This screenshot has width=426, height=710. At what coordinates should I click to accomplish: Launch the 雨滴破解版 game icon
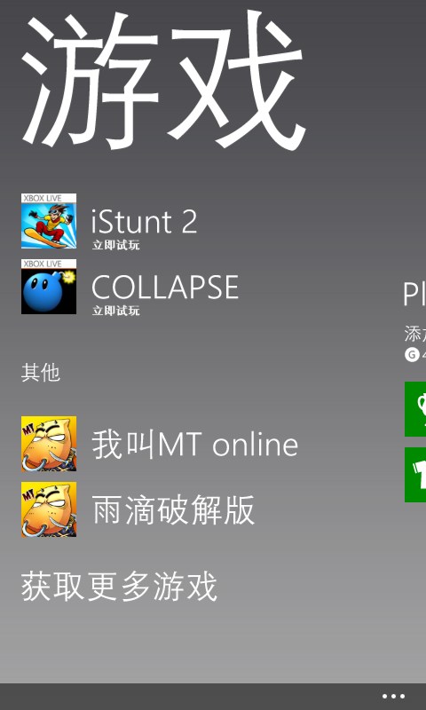click(49, 509)
